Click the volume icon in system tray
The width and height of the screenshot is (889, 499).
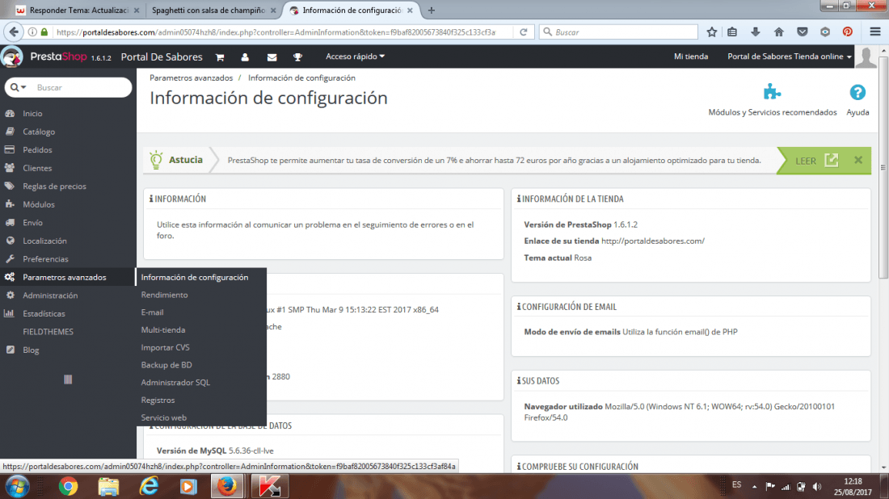pyautogui.click(x=817, y=487)
